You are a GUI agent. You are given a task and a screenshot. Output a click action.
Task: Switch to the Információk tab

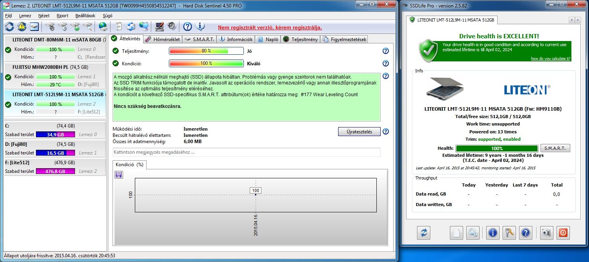click(x=236, y=39)
